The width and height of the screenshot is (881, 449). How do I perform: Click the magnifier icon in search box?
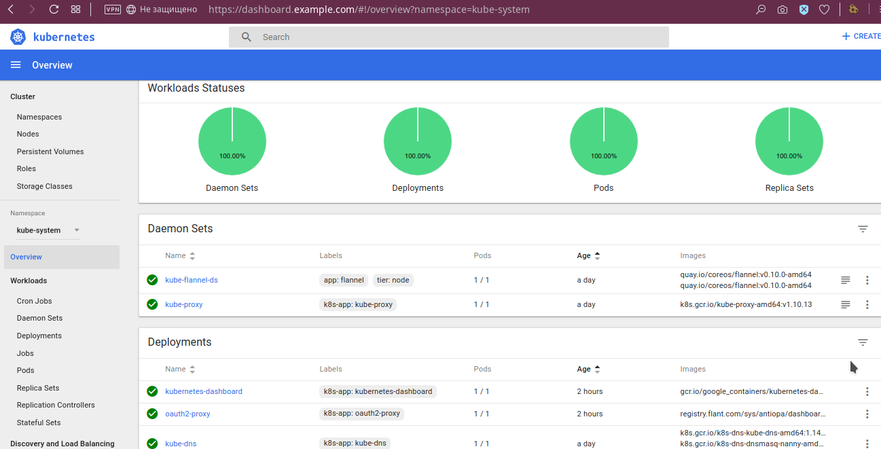[x=247, y=37]
